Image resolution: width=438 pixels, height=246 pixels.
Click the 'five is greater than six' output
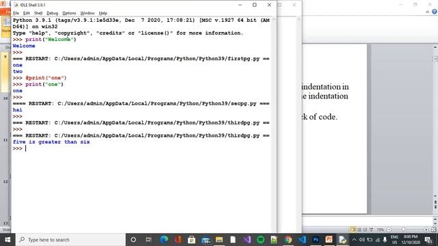[51, 142]
